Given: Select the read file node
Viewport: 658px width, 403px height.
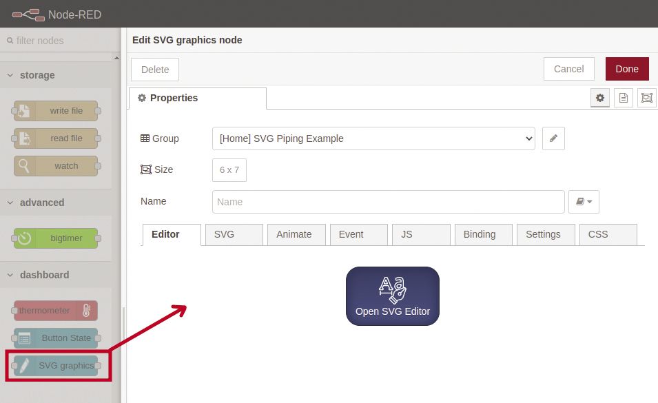Looking at the screenshot, I should tap(56, 138).
